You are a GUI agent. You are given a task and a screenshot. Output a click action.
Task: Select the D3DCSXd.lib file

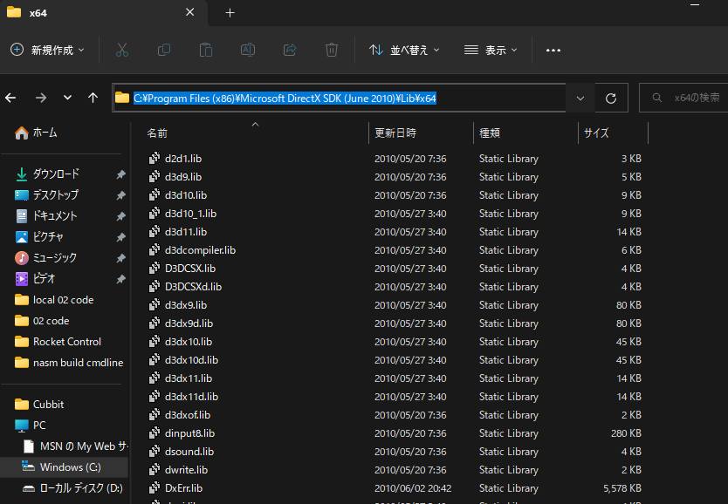pos(193,287)
